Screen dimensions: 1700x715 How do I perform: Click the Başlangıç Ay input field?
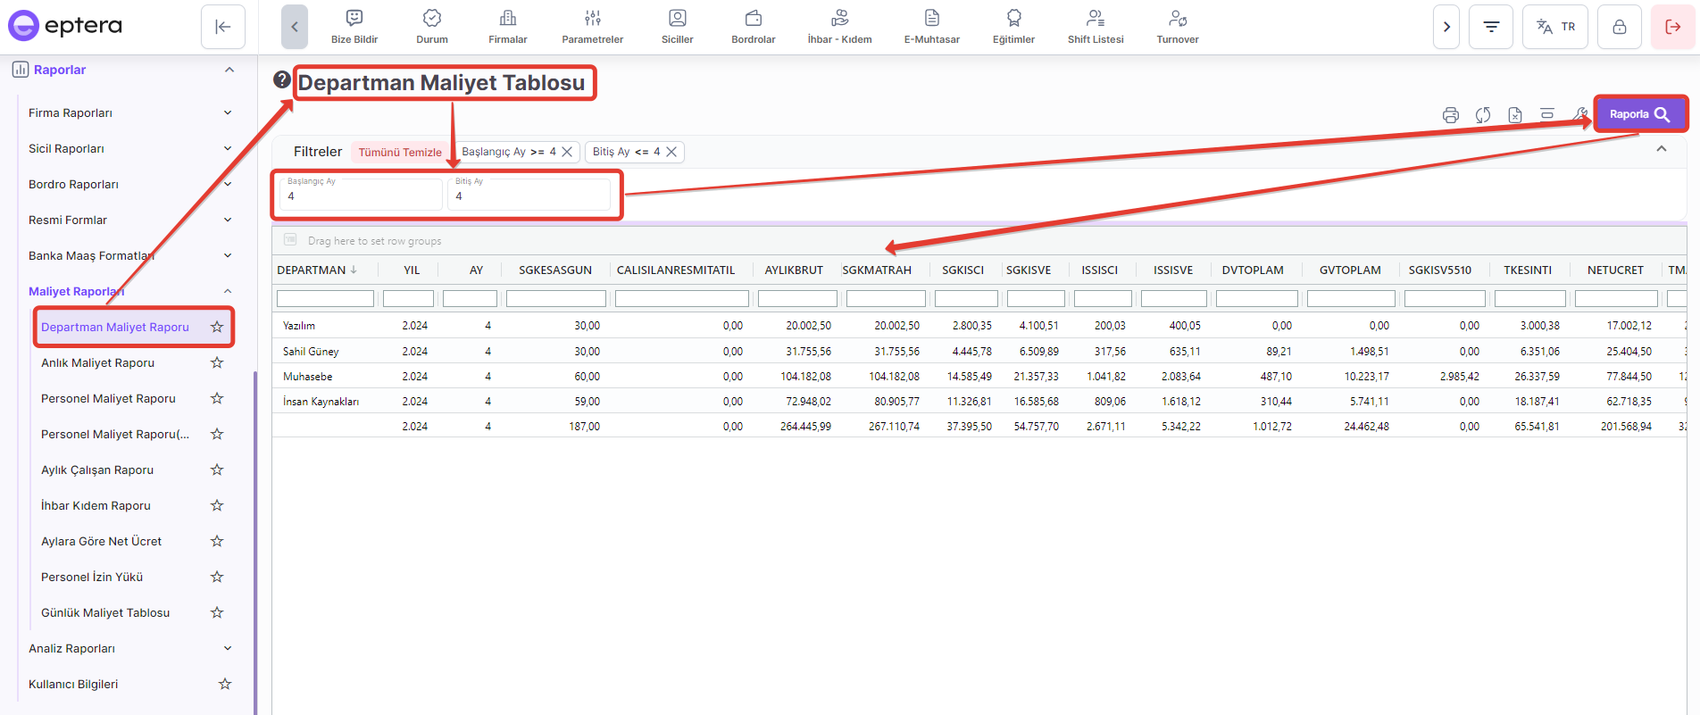pos(361,195)
